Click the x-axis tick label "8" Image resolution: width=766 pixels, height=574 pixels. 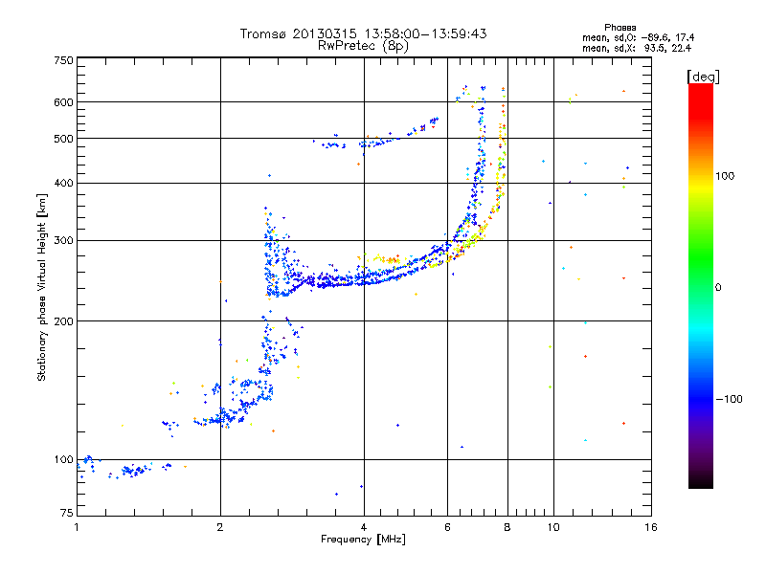(x=507, y=527)
